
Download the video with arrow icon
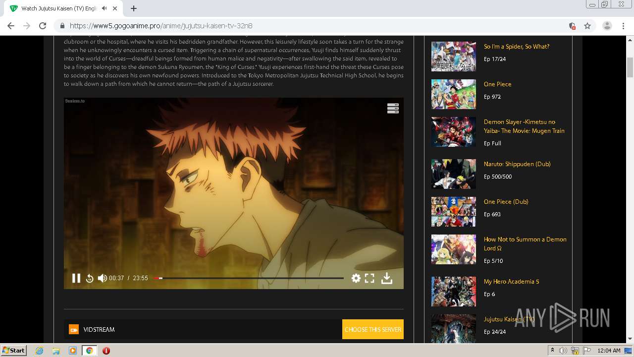[387, 279]
